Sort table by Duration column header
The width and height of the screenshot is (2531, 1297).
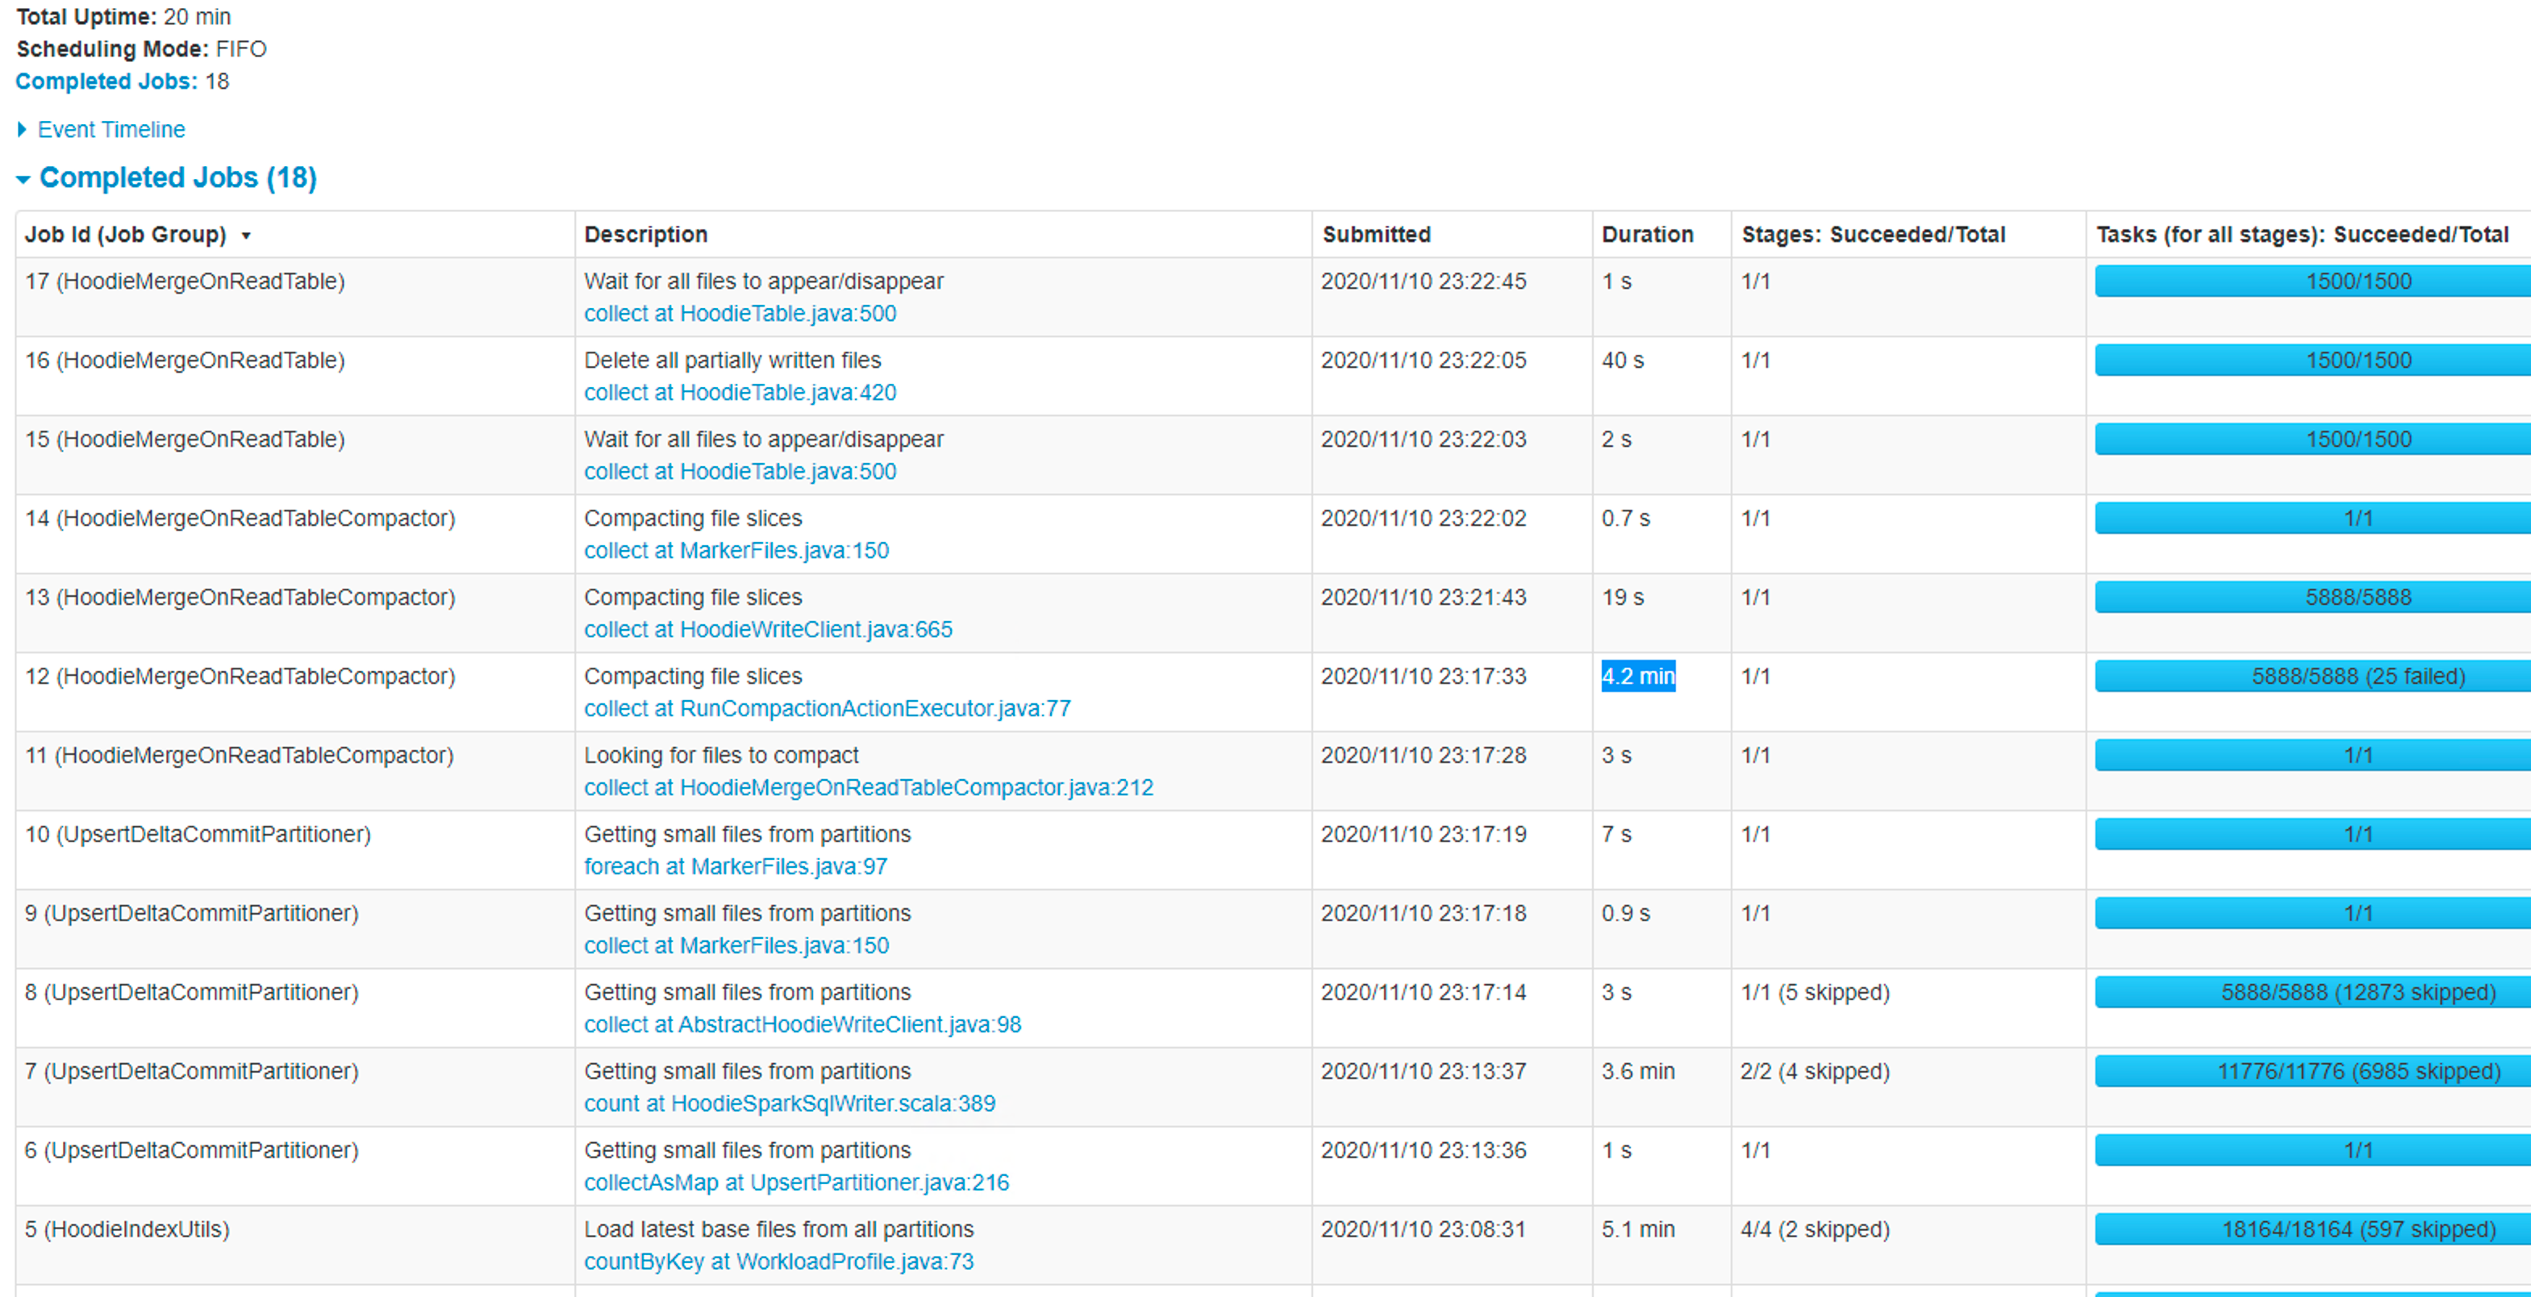click(1647, 235)
